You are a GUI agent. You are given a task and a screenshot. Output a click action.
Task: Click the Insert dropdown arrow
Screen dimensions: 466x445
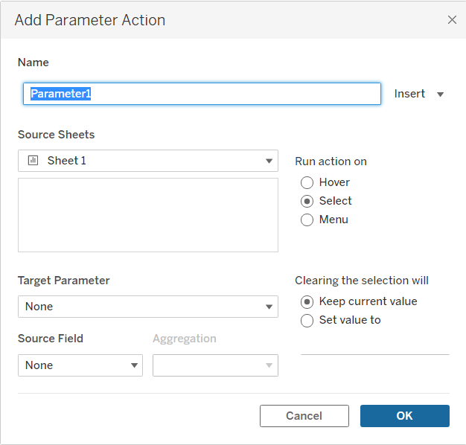(x=440, y=95)
